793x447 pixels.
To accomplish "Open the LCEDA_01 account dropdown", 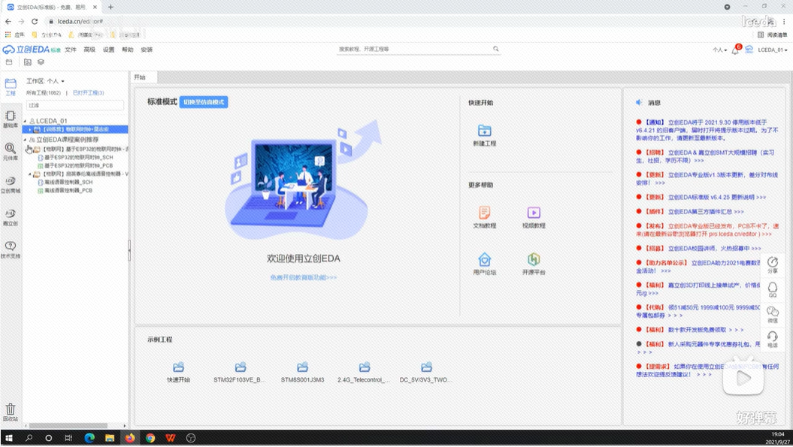I will (772, 50).
